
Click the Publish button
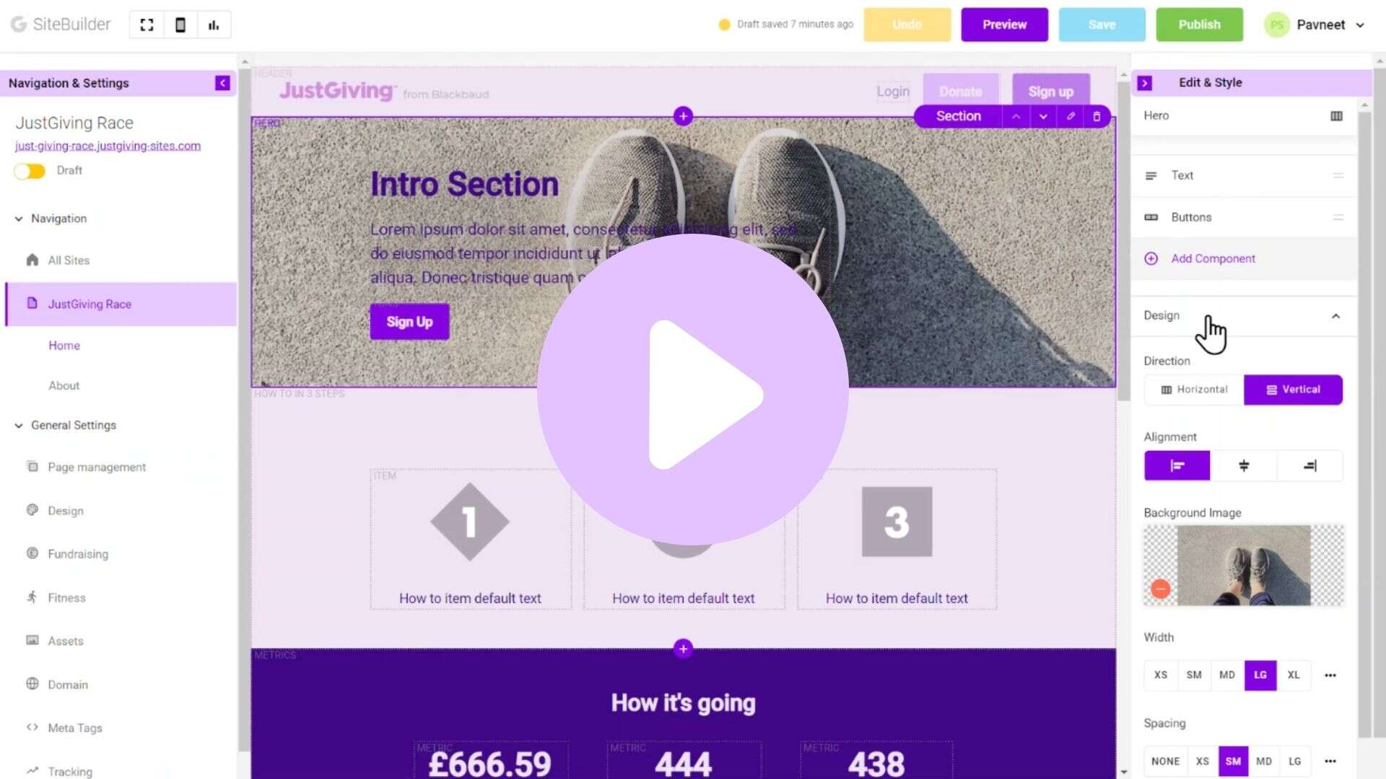pyautogui.click(x=1199, y=25)
